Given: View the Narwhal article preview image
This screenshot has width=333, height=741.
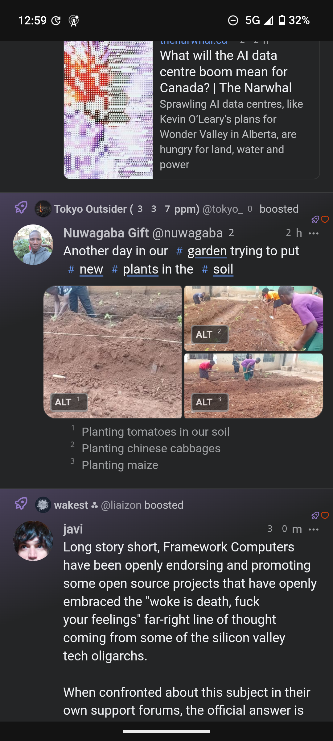Looking at the screenshot, I should [x=108, y=110].
